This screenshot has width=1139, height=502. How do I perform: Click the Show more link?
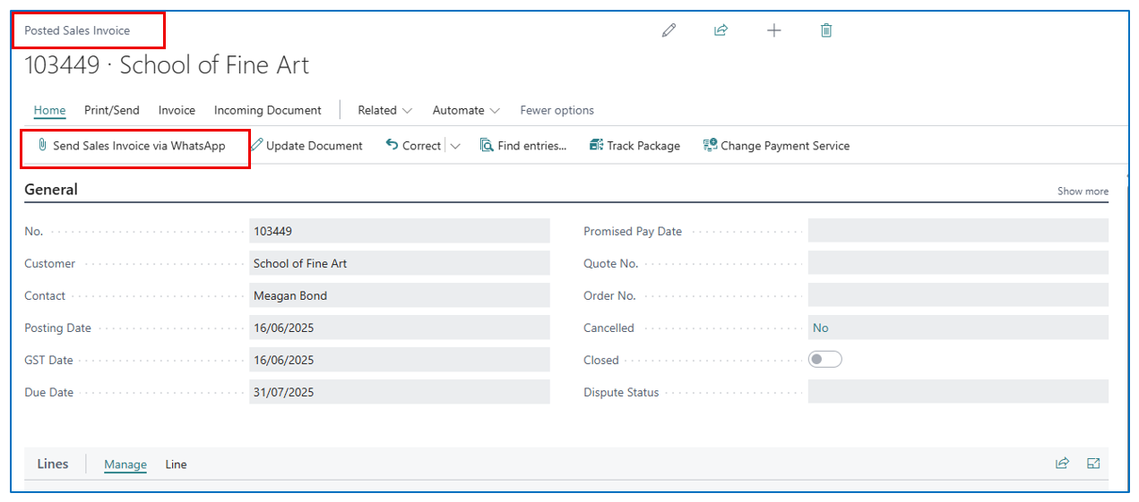pyautogui.click(x=1083, y=191)
